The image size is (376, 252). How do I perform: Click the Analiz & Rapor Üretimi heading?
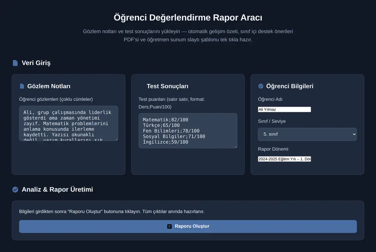coord(57,189)
